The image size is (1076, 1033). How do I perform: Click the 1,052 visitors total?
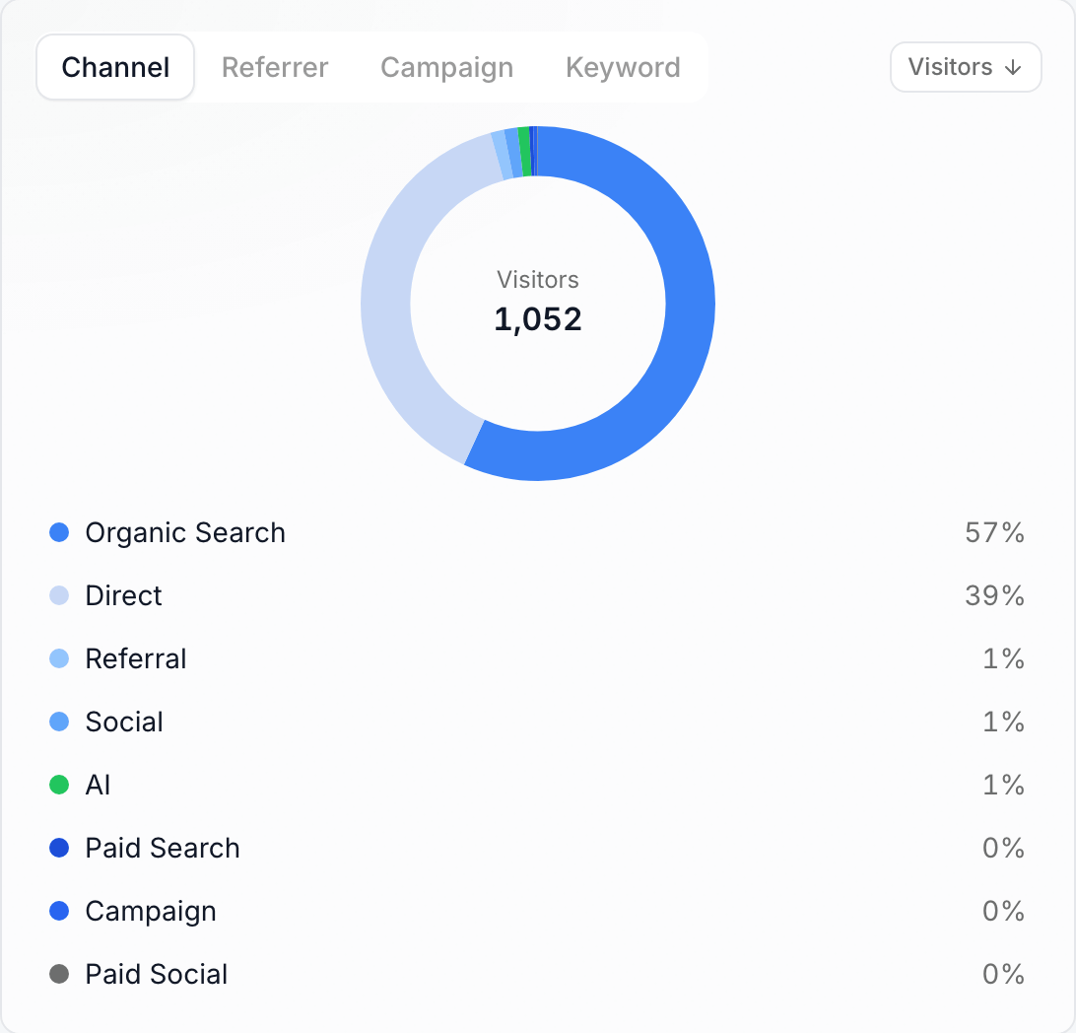click(x=538, y=319)
